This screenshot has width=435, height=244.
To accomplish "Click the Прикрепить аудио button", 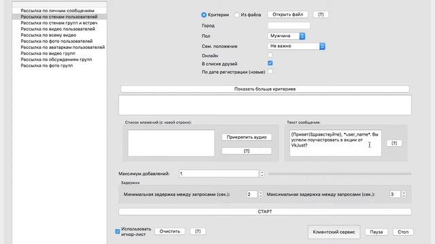I will click(x=247, y=137).
